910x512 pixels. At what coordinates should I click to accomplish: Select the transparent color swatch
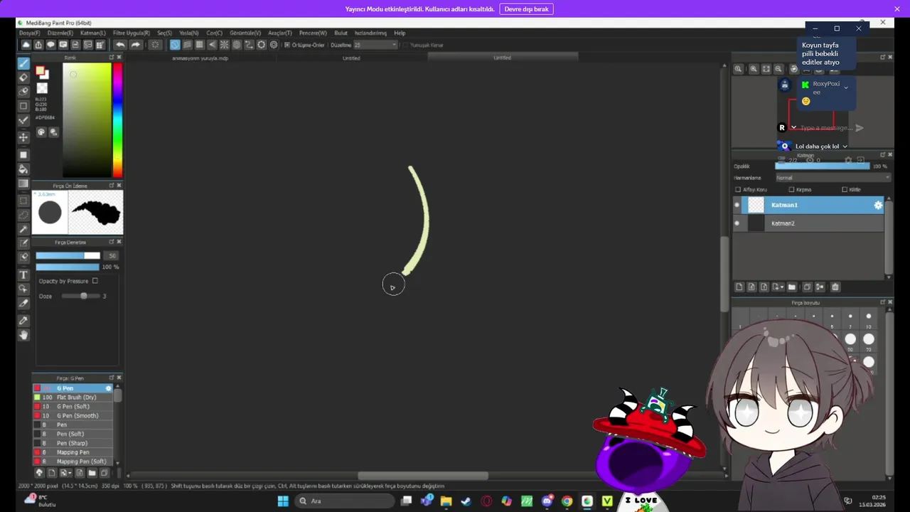click(42, 88)
